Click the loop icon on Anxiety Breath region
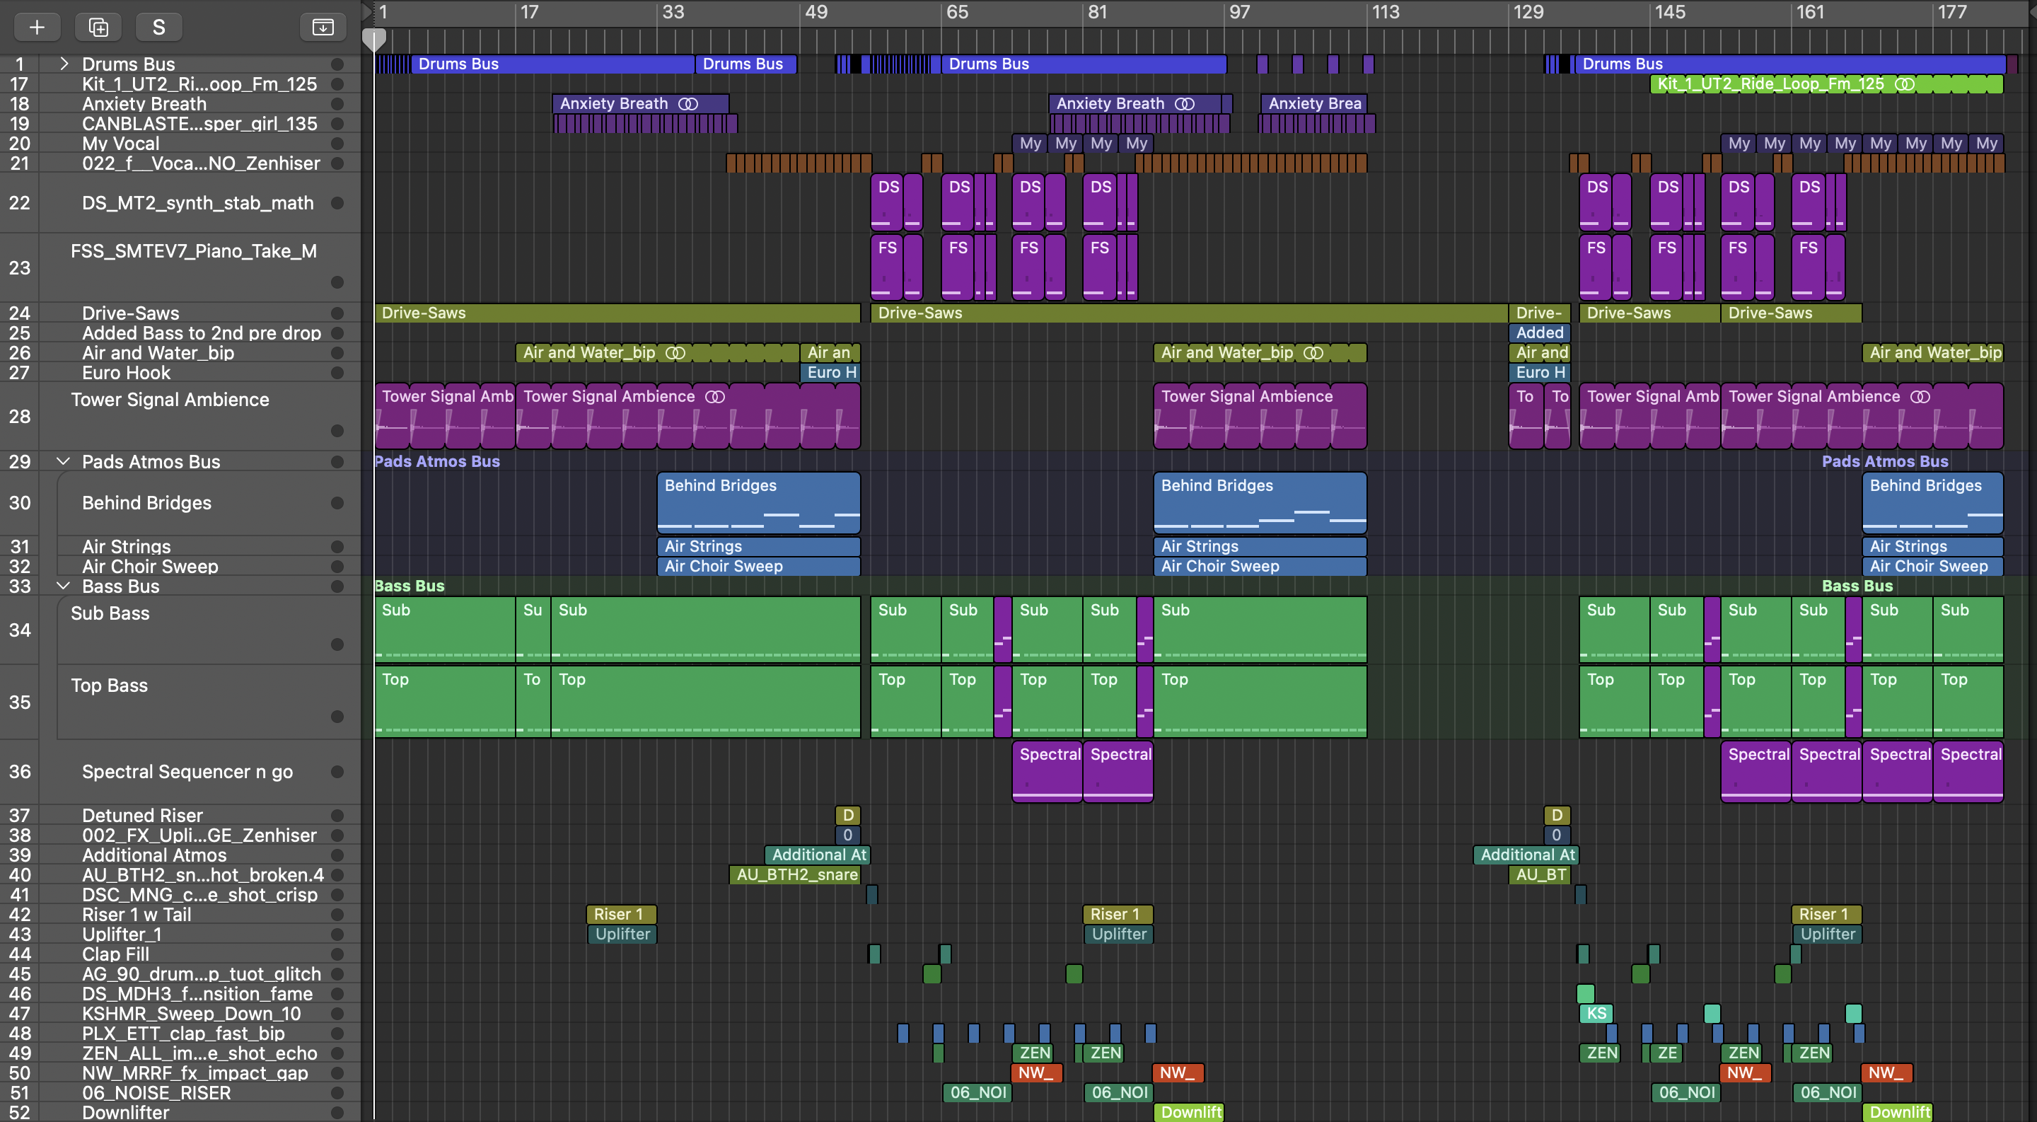 point(688,103)
